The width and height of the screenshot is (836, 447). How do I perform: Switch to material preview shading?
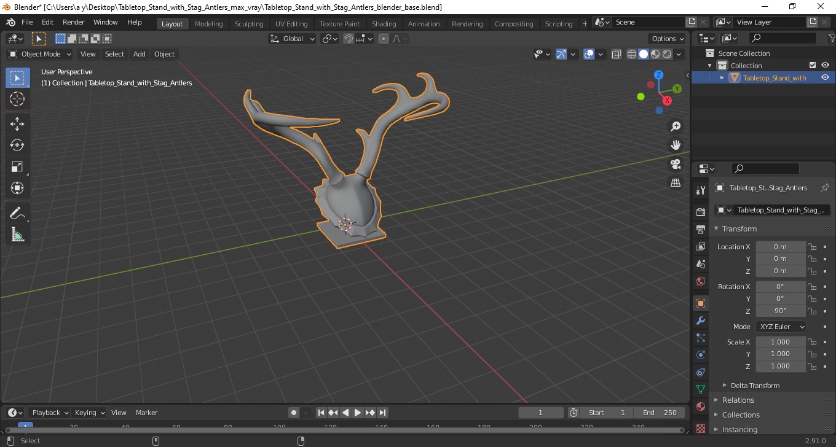(x=655, y=54)
